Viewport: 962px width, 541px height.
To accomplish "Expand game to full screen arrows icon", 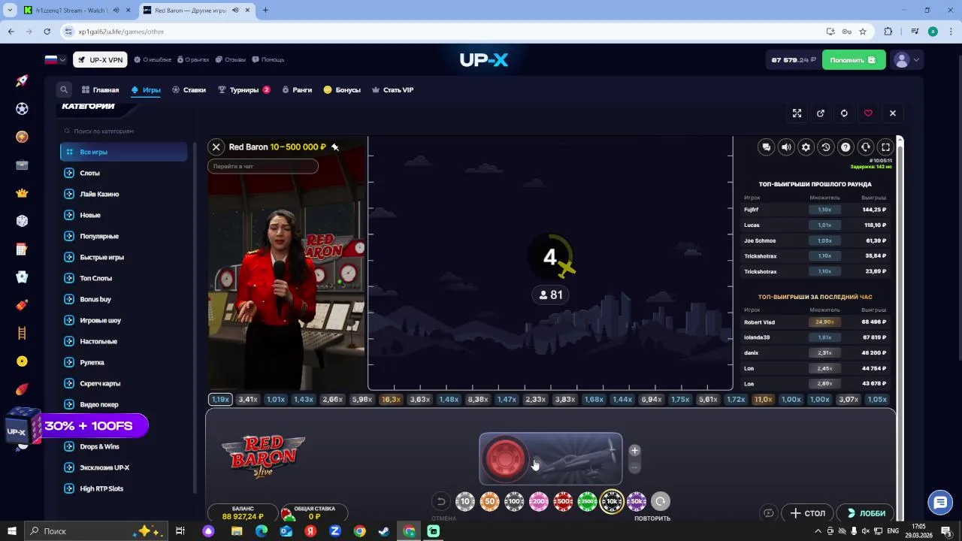I will [797, 113].
